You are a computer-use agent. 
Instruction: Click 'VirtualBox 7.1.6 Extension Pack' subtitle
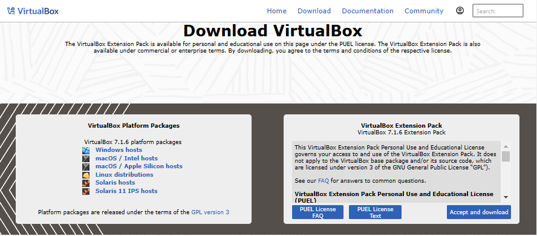tap(402, 132)
